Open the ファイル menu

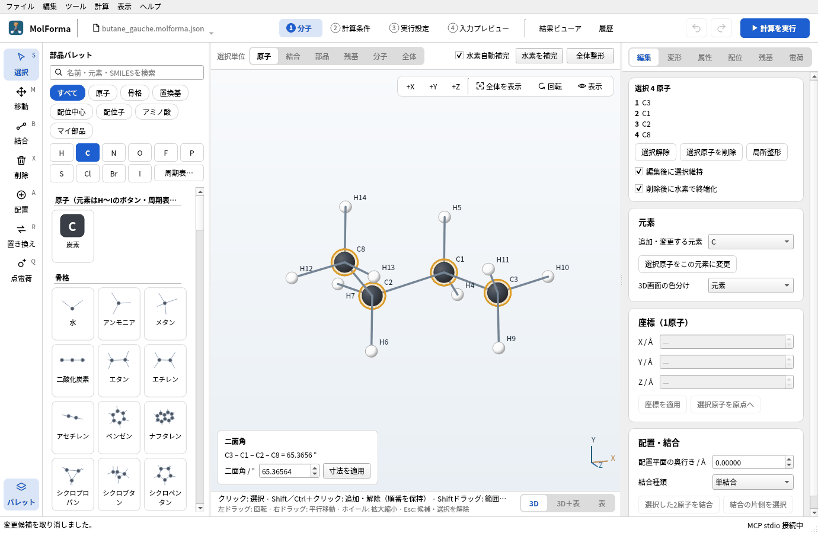click(20, 7)
